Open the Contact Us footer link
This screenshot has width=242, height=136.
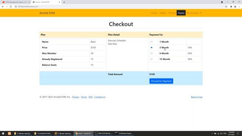pyautogui.click(x=100, y=97)
